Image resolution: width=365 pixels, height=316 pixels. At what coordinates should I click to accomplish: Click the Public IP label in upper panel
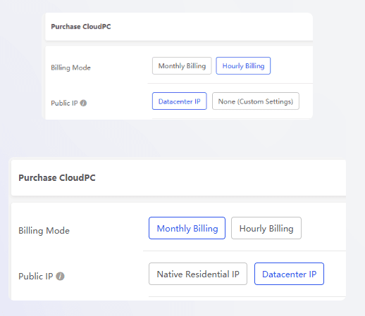(x=64, y=103)
